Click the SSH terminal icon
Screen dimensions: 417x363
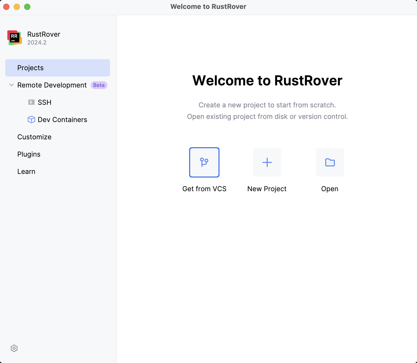pyautogui.click(x=31, y=102)
